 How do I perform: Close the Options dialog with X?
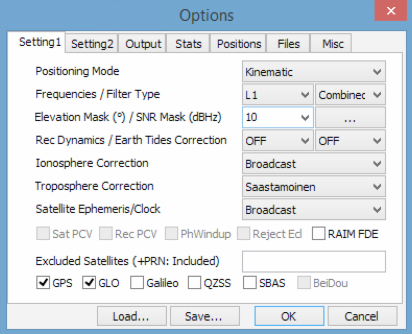(391, 10)
